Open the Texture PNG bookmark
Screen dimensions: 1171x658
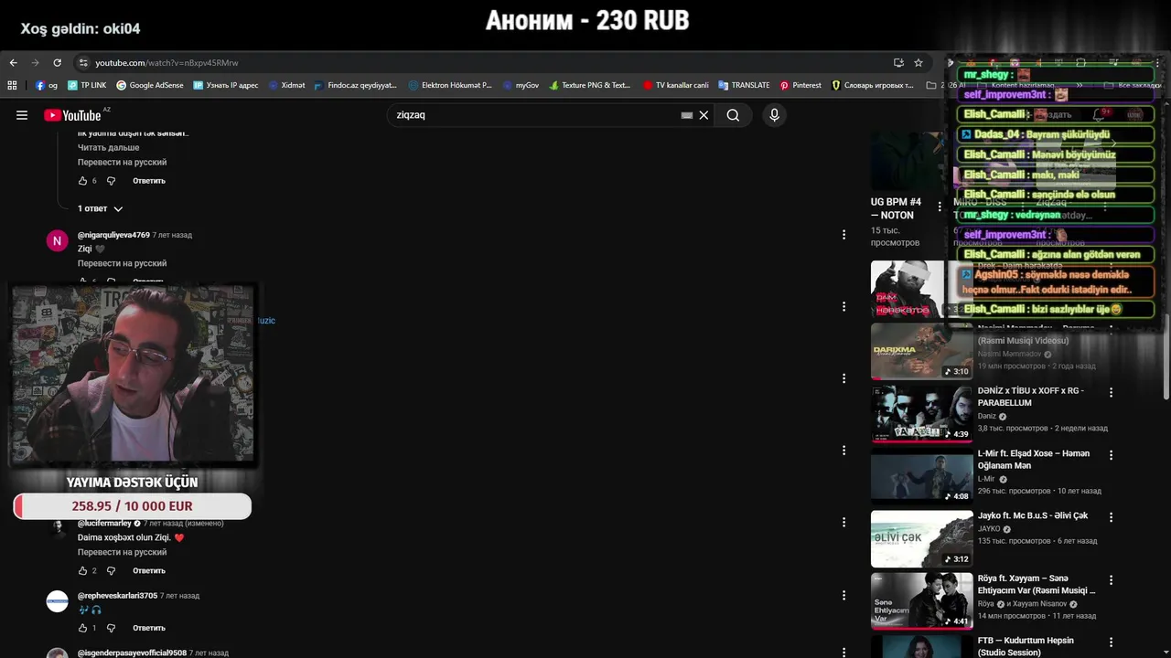590,85
